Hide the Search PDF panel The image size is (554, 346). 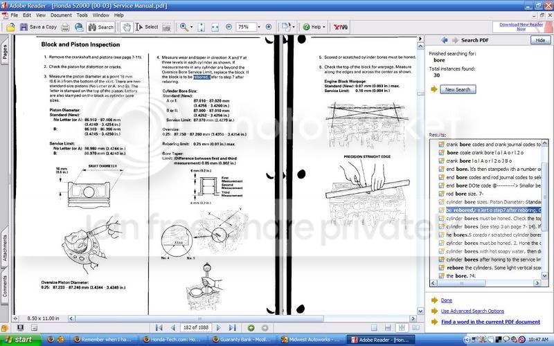(x=539, y=41)
